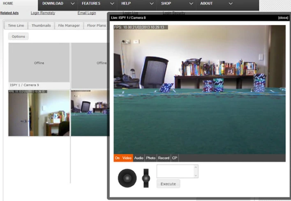Switch to Video mode in live view

point(127,158)
